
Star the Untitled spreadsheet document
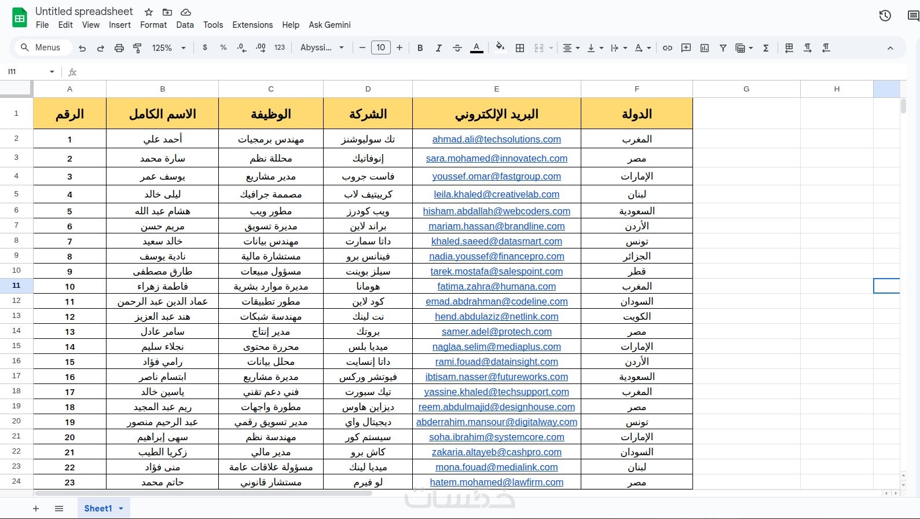[x=149, y=12]
